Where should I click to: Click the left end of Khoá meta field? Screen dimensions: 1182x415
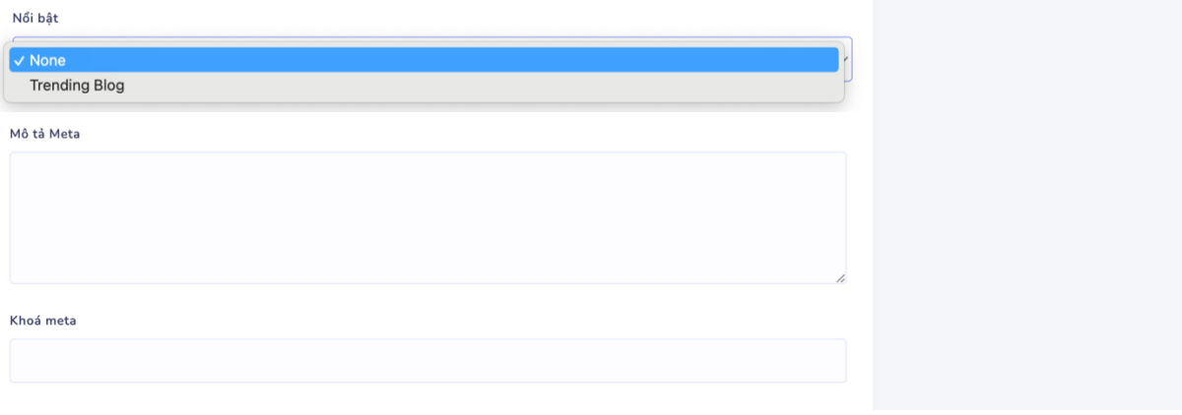tap(22, 361)
